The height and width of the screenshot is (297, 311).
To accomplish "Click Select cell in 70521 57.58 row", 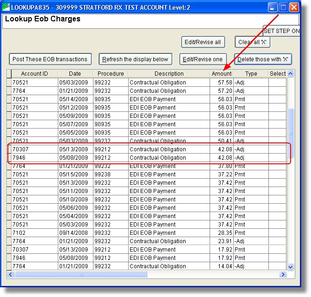I will pos(278,82).
